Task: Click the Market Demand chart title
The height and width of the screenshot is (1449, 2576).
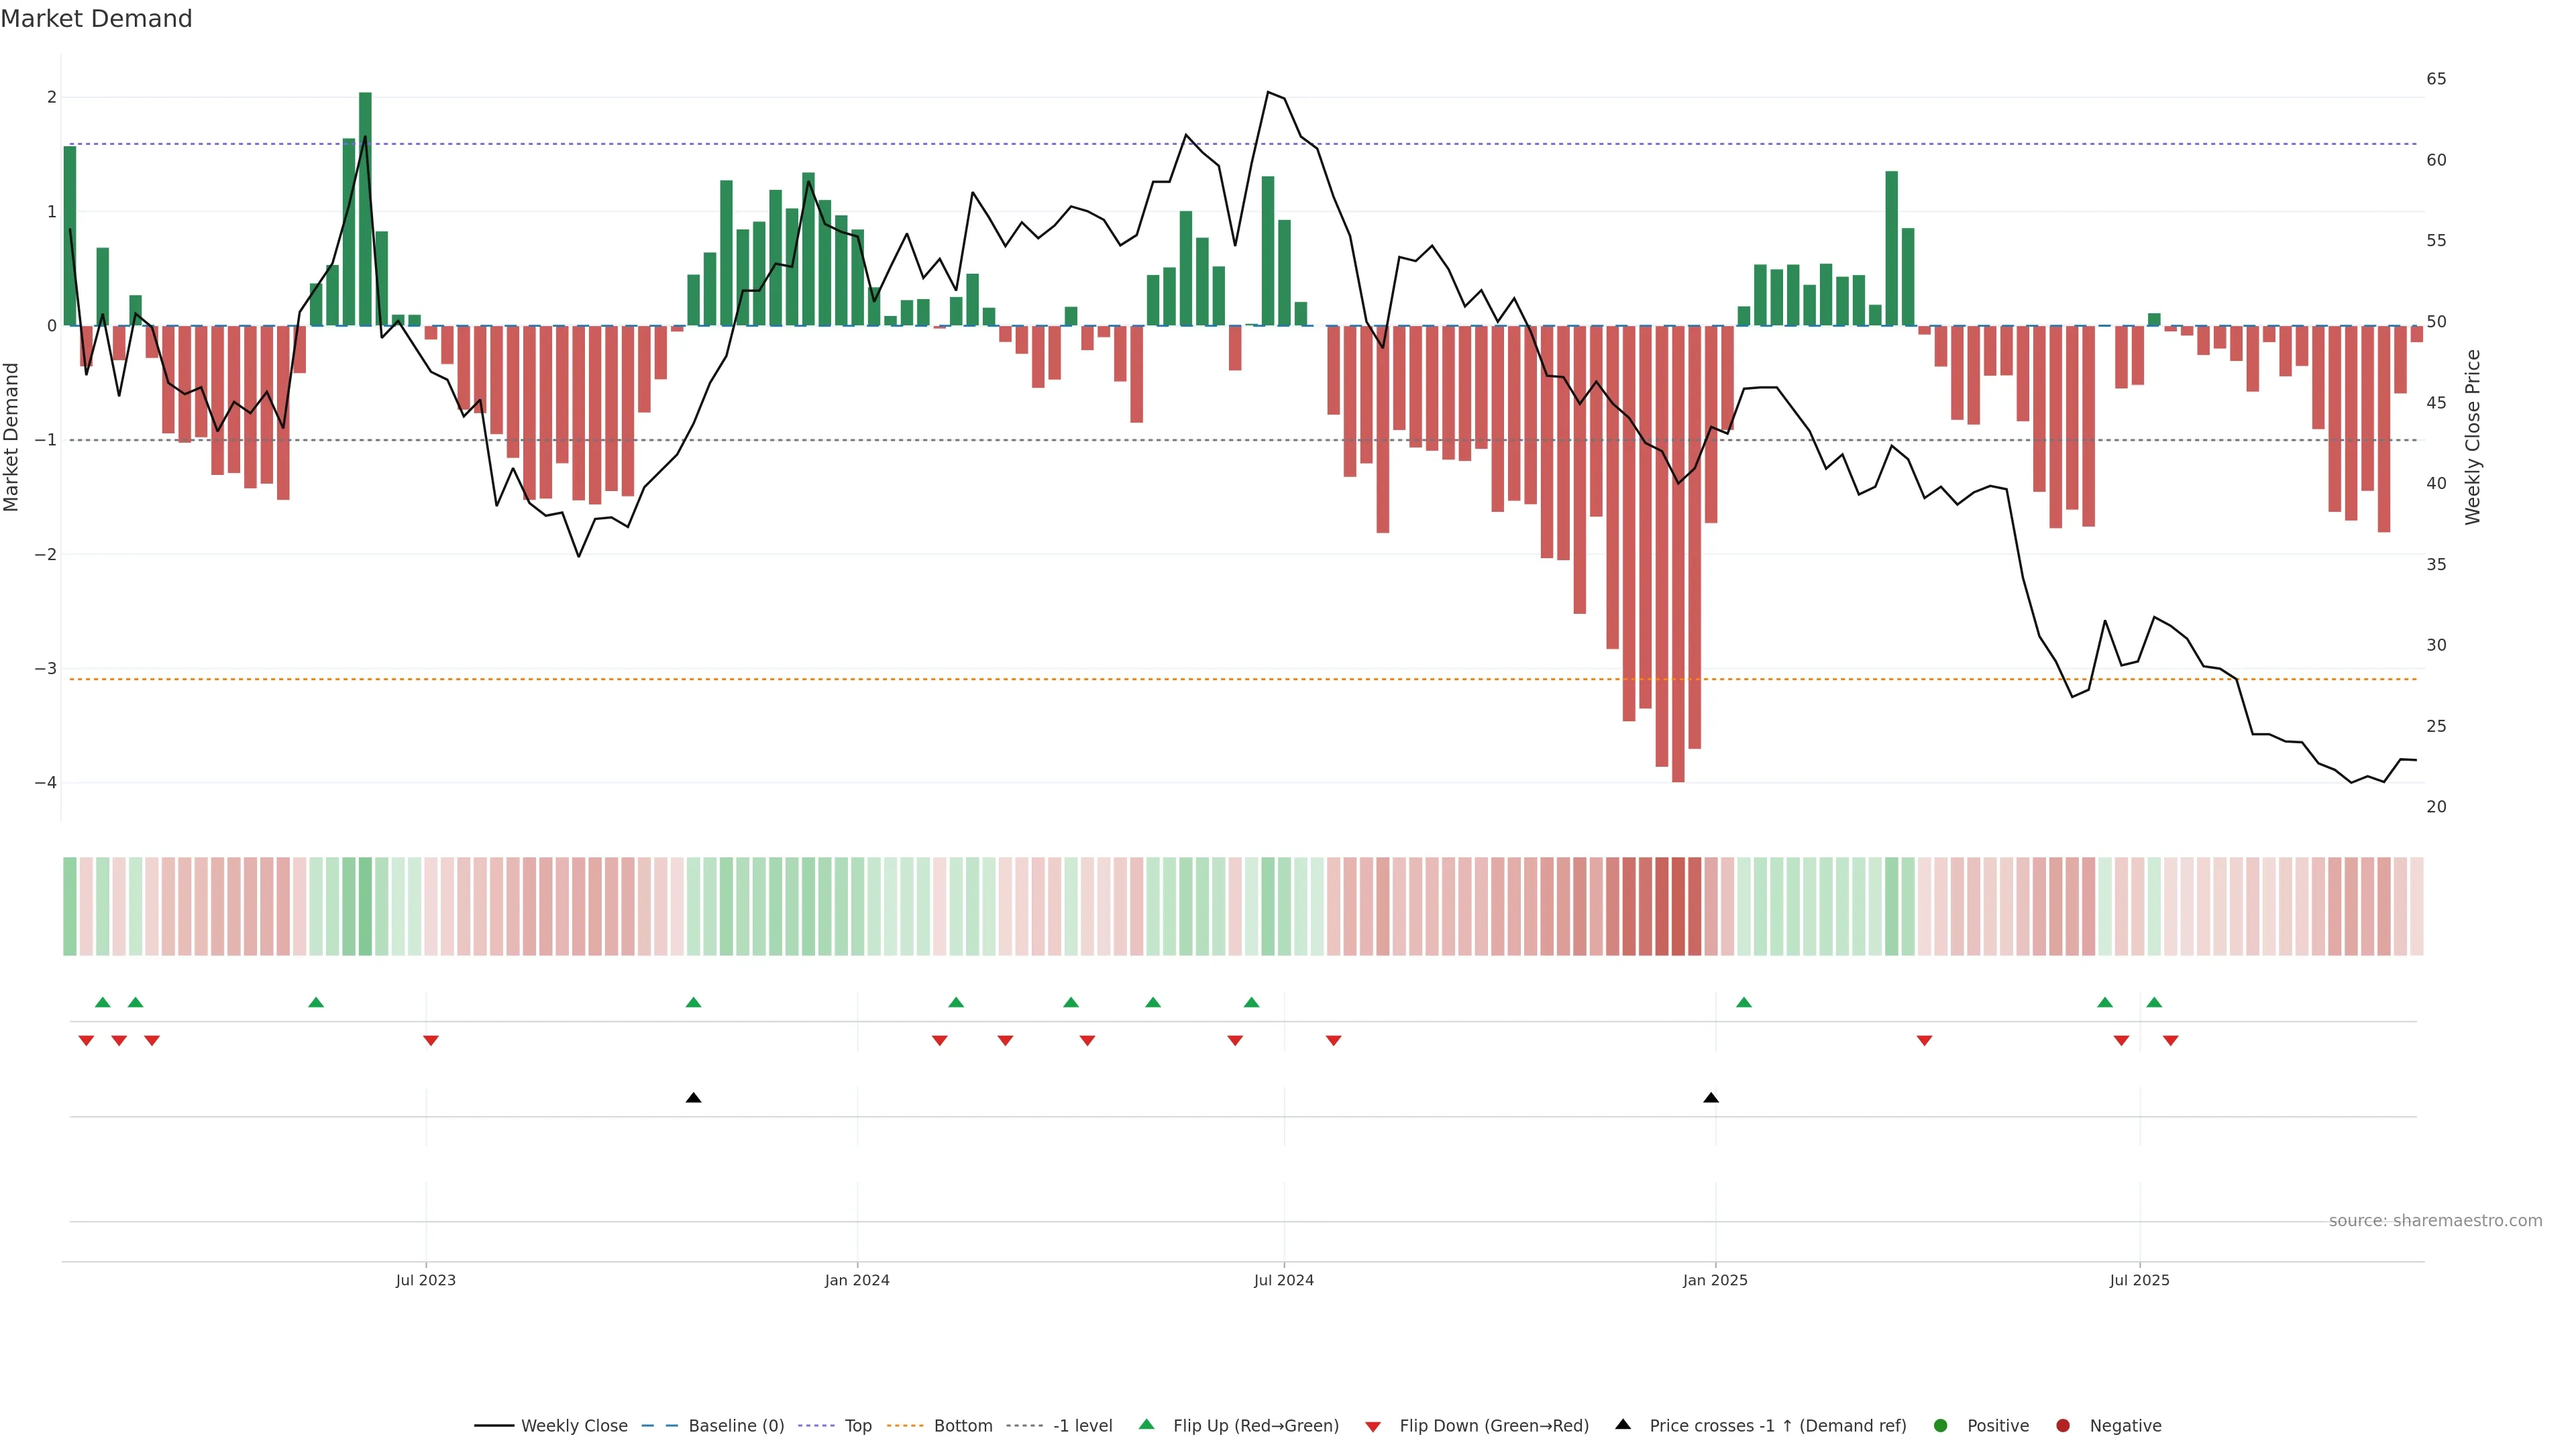Action: [x=96, y=19]
